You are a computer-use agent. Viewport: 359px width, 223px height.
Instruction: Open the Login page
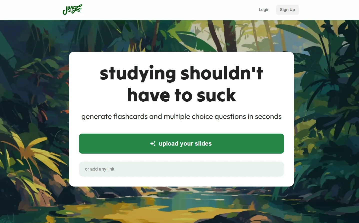click(x=264, y=9)
